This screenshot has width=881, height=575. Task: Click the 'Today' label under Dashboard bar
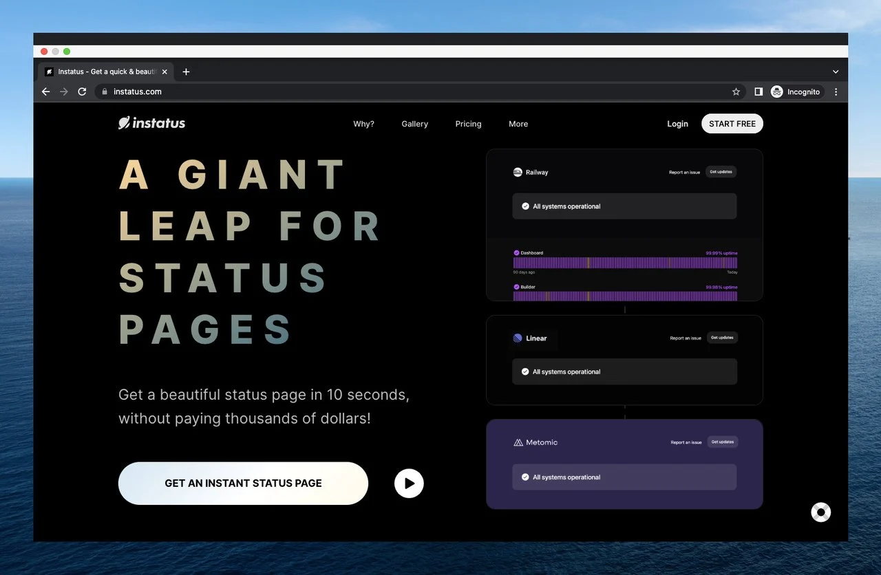click(x=731, y=272)
